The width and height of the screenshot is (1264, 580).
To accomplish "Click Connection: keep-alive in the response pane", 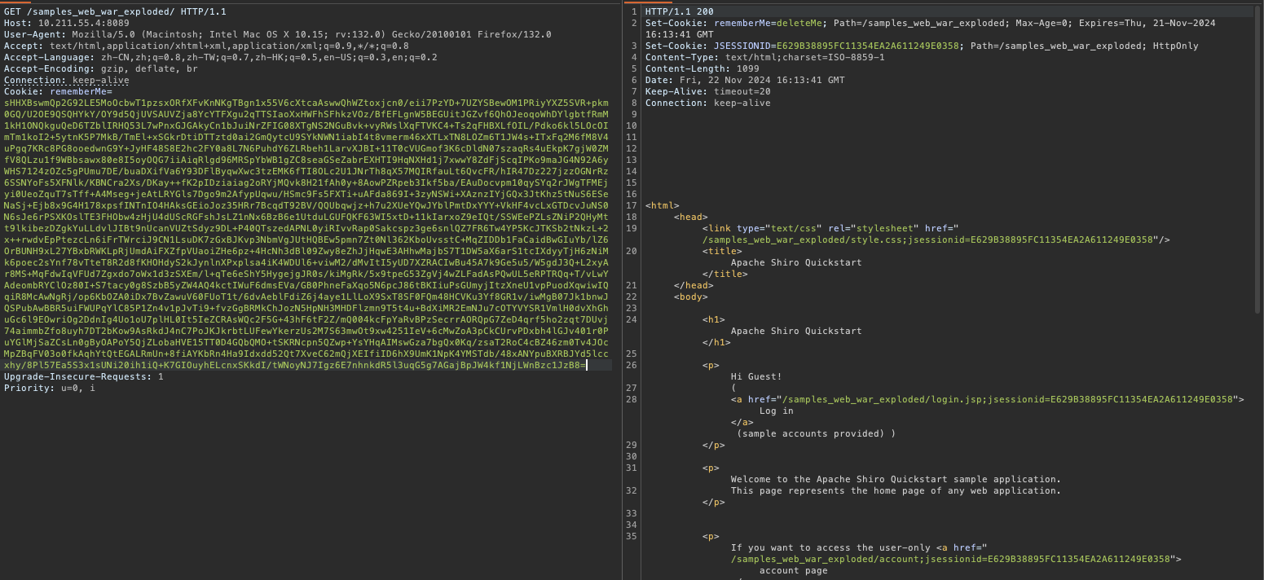I will (x=707, y=103).
